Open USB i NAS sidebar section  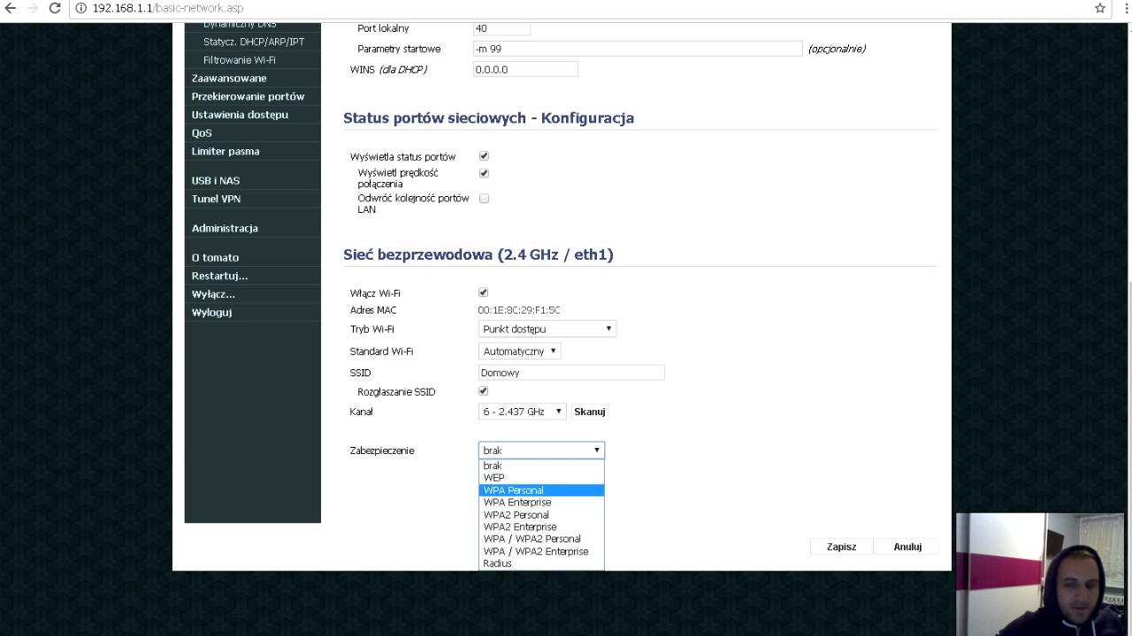(216, 181)
